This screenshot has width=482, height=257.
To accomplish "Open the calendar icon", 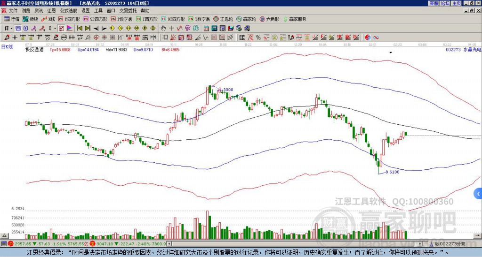I will click(206, 29).
